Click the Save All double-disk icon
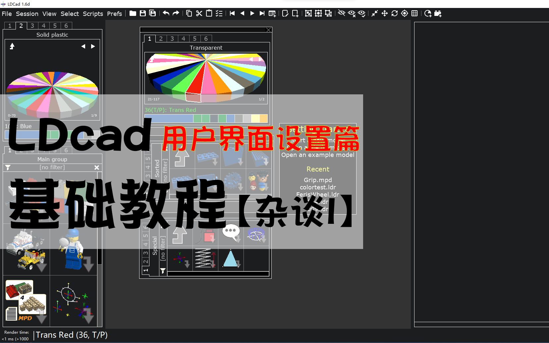The width and height of the screenshot is (549, 343). coord(153,13)
